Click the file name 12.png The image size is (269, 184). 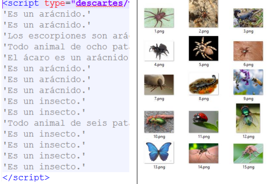tap(249, 137)
